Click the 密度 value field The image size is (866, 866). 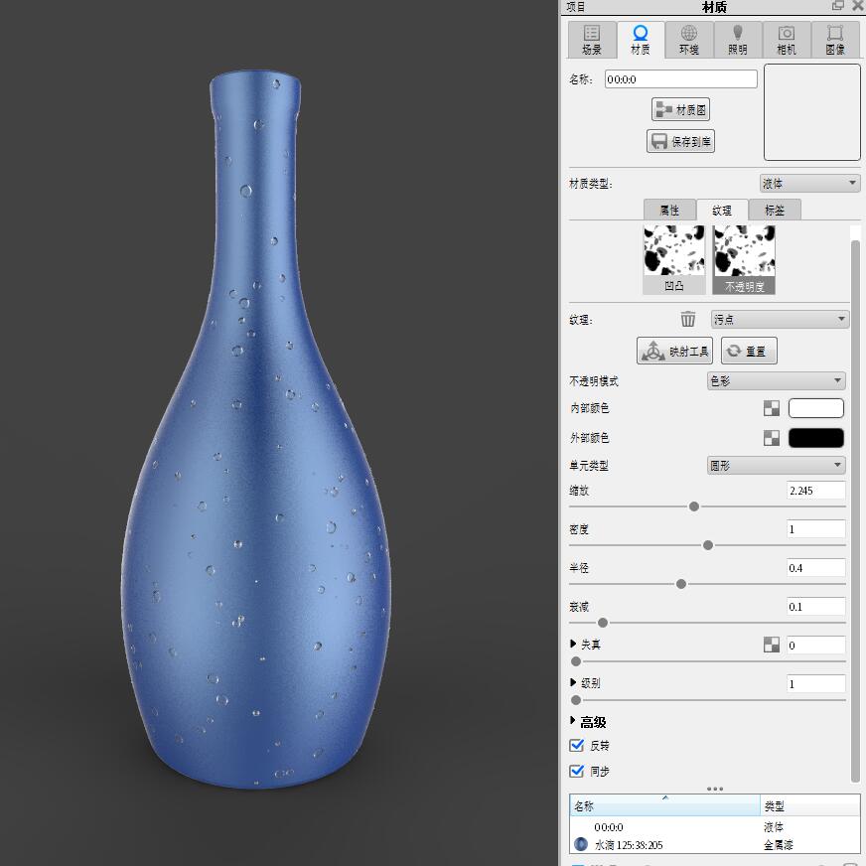click(815, 529)
